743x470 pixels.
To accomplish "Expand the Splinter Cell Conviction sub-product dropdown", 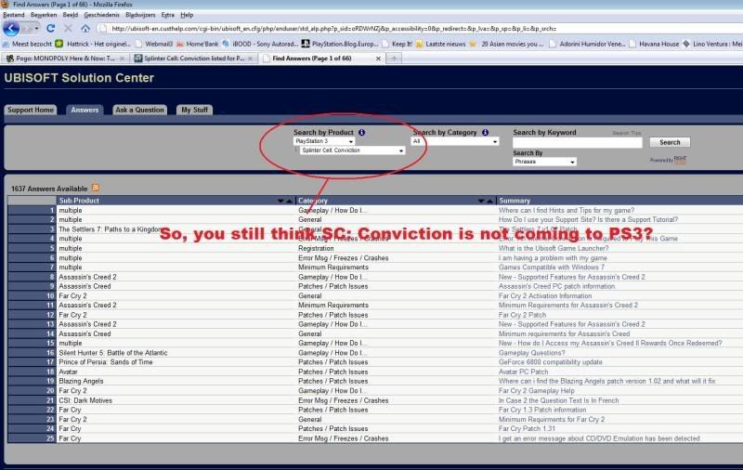I will pos(352,150).
